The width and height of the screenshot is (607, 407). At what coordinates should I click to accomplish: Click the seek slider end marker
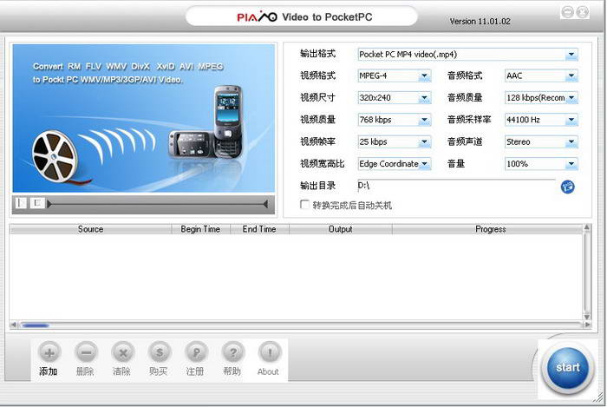(265, 204)
